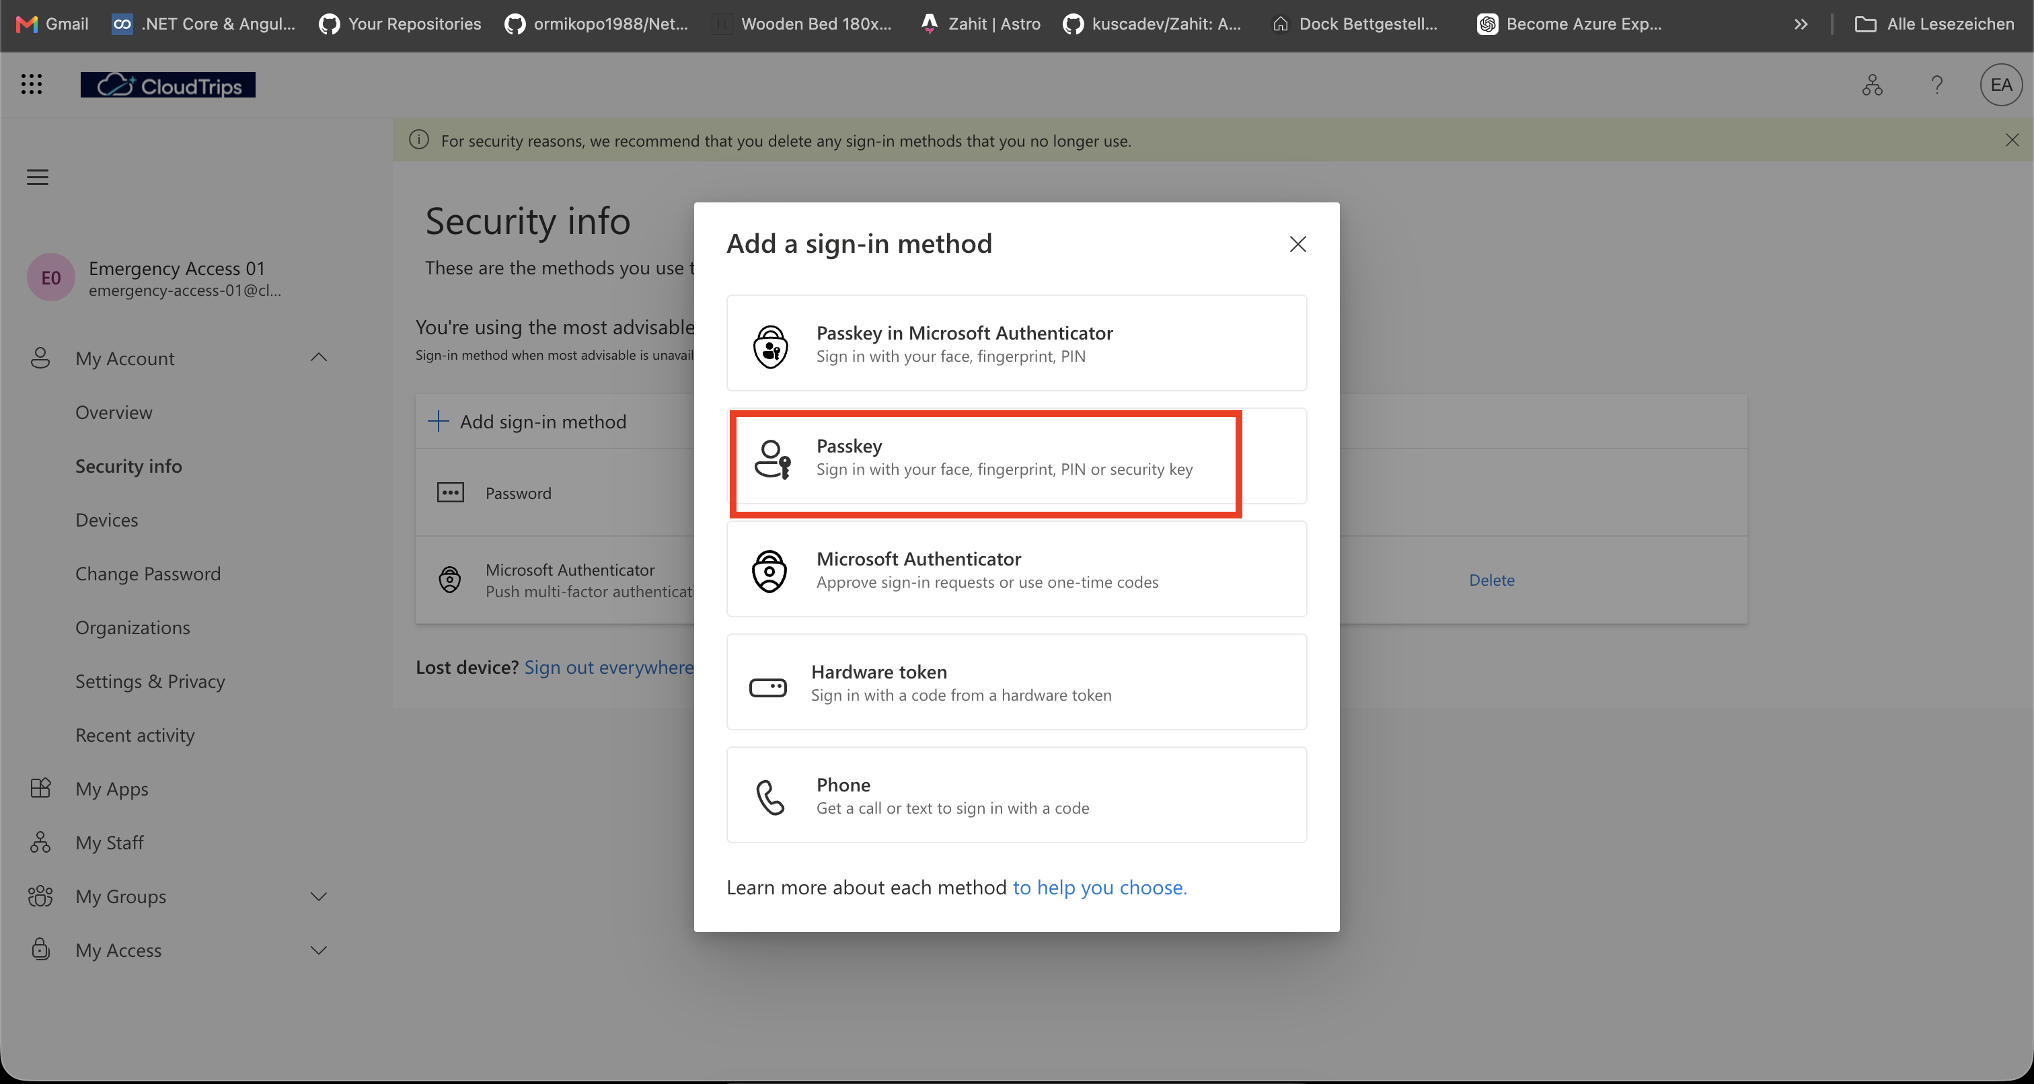Image resolution: width=2034 pixels, height=1084 pixels.
Task: Show more bookmarks with the chevrons
Action: click(1801, 24)
